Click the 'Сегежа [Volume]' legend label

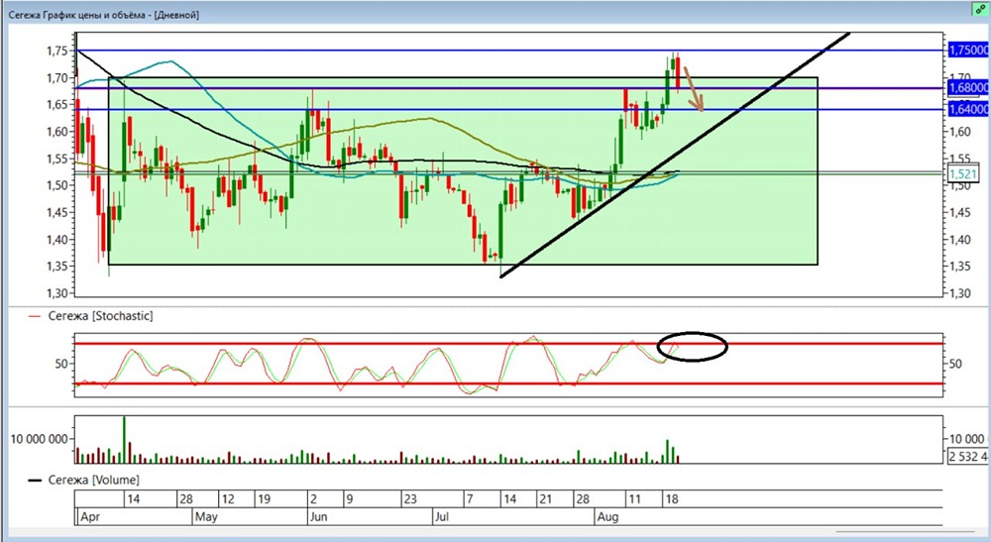pos(93,481)
